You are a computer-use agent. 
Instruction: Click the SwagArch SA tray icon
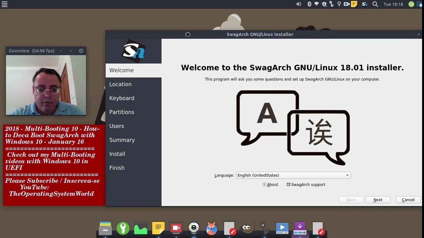[x=364, y=4]
